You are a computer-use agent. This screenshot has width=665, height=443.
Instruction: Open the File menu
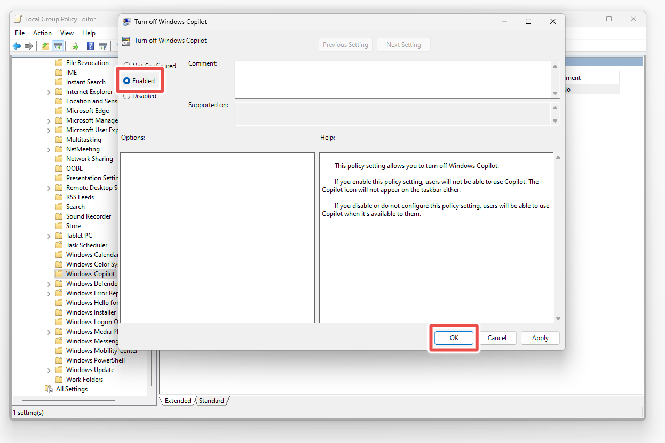[20, 33]
